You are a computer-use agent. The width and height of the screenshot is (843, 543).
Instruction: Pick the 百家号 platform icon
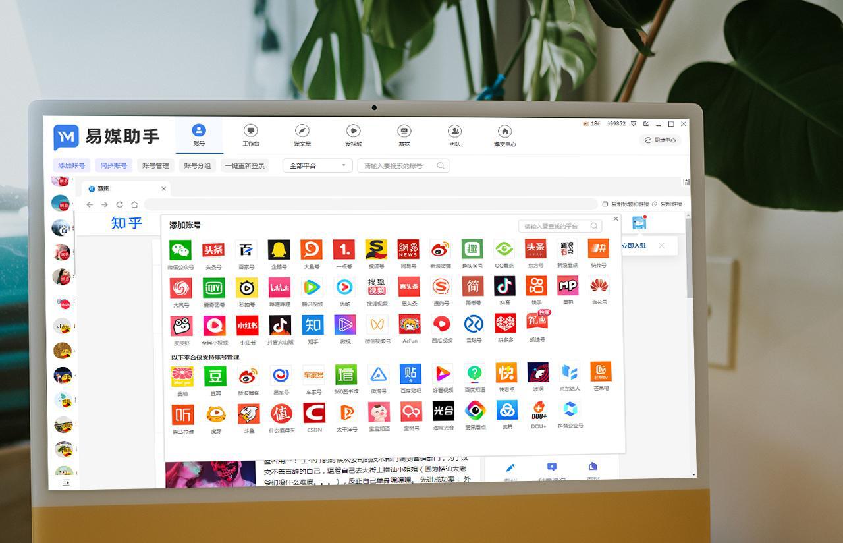[246, 249]
